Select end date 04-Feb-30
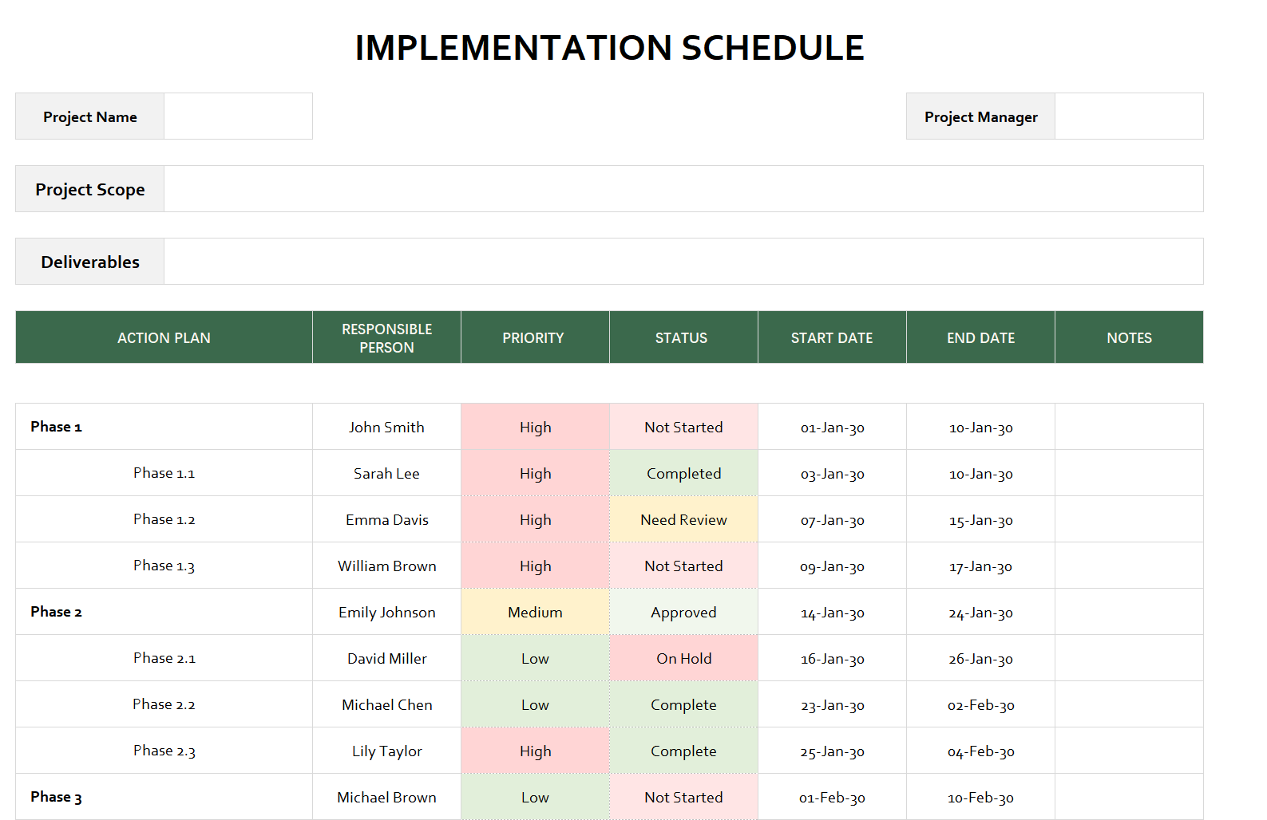This screenshot has width=1267, height=820. (x=980, y=751)
